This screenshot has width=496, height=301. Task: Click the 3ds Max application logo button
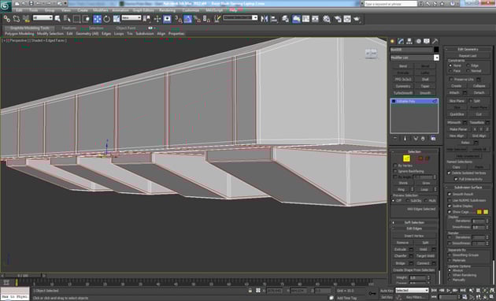point(6,6)
